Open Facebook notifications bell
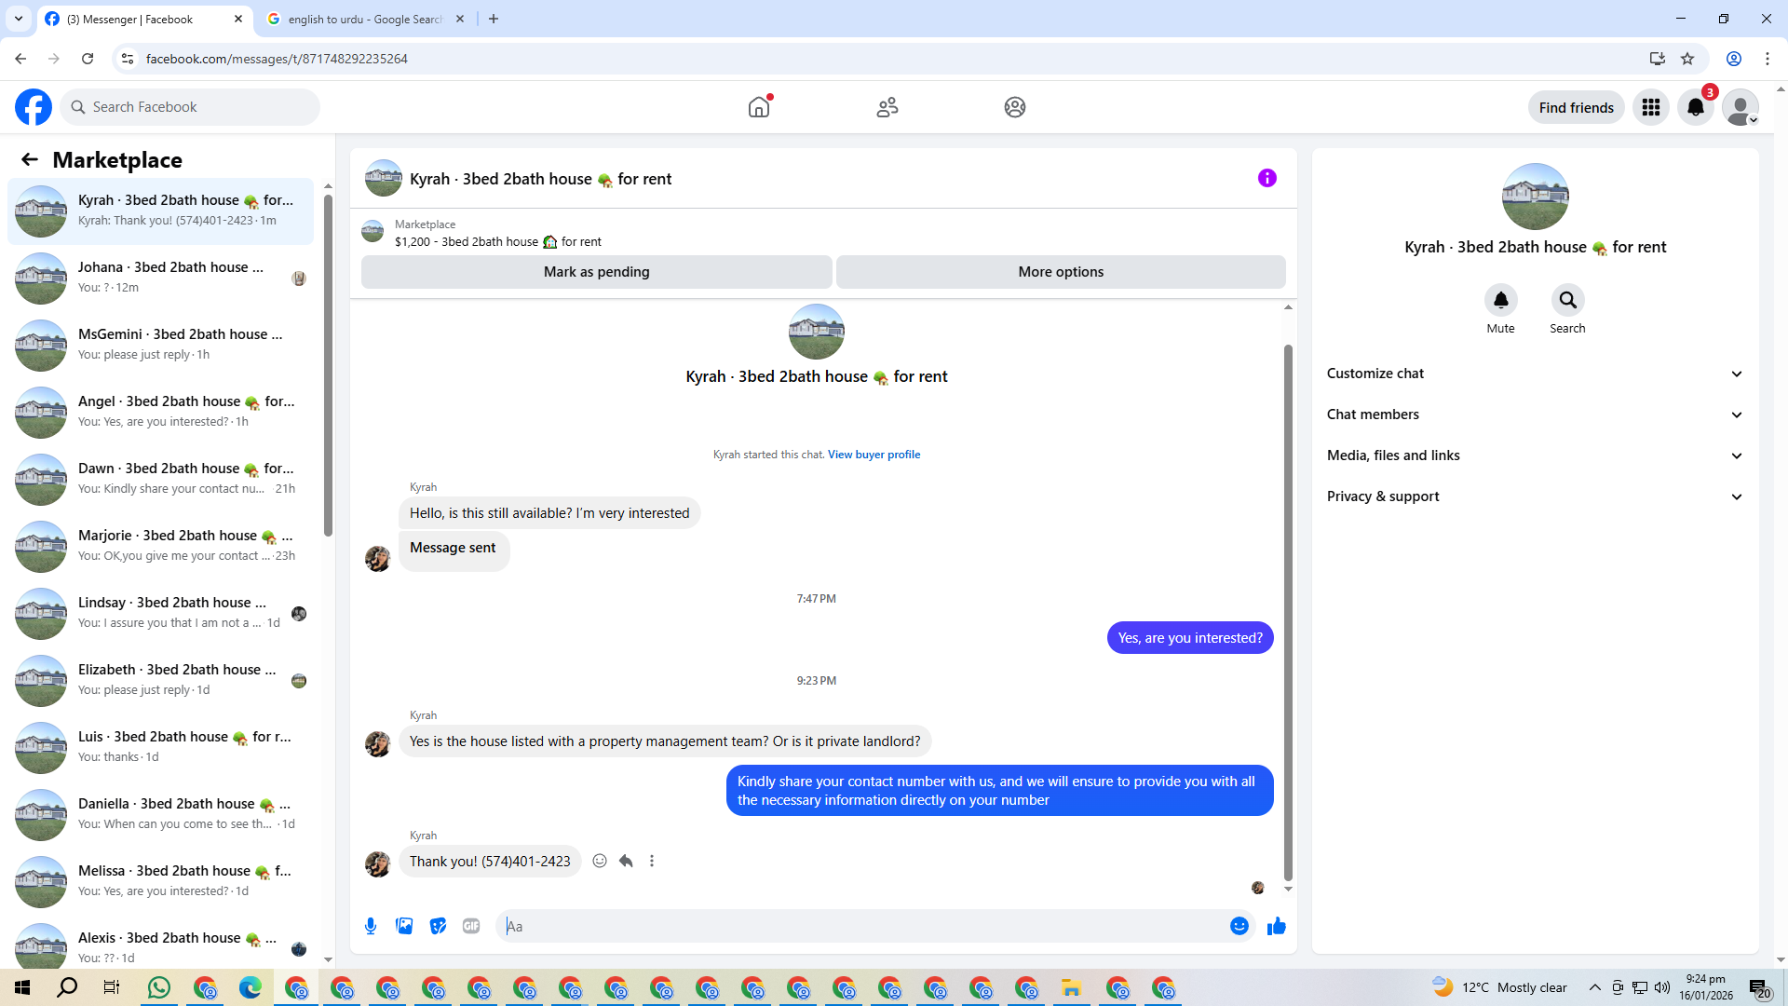 pyautogui.click(x=1695, y=107)
